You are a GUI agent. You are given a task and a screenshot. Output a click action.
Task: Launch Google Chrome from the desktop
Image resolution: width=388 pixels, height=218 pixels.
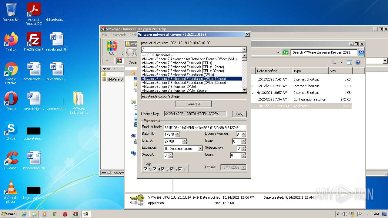point(11,73)
